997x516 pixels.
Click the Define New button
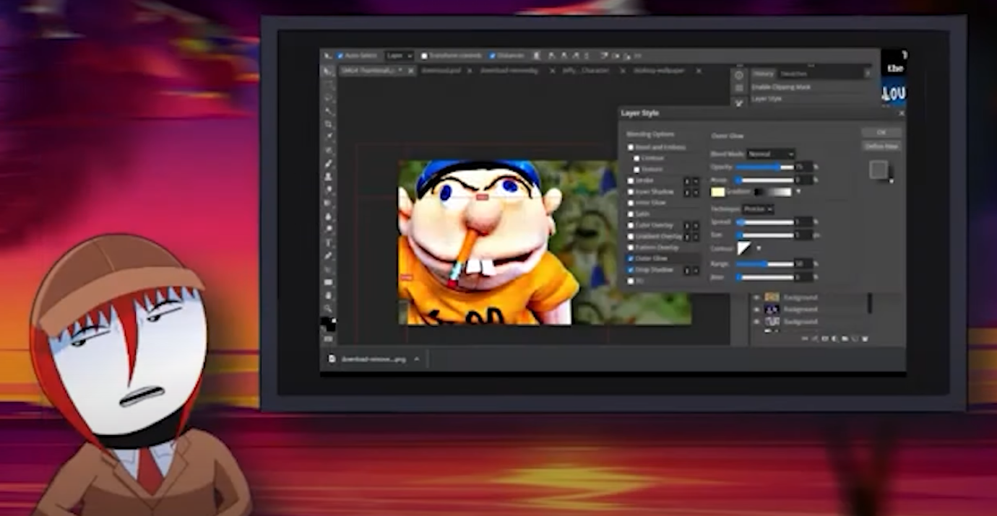(x=881, y=147)
